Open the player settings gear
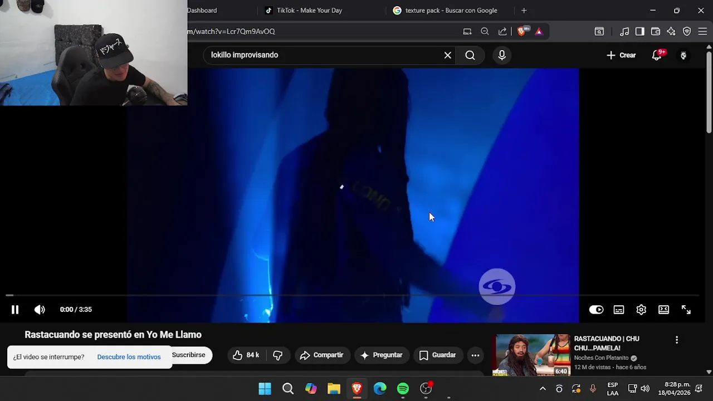 [x=641, y=310]
